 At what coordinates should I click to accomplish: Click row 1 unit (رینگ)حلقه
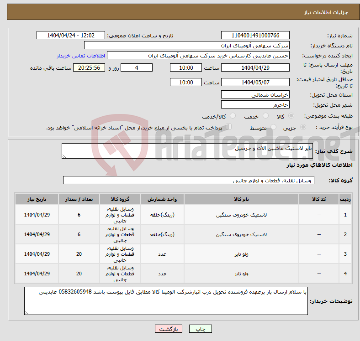[162, 215]
